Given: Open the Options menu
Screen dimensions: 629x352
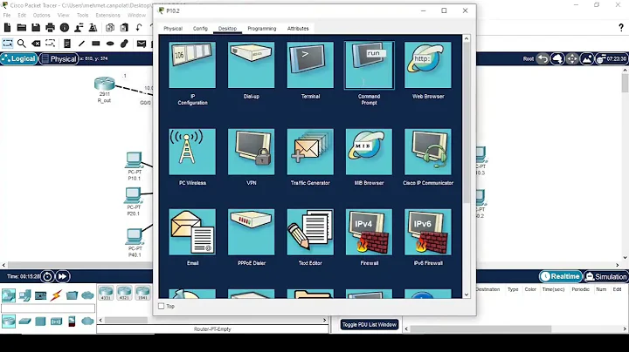Looking at the screenshot, I should point(41,15).
